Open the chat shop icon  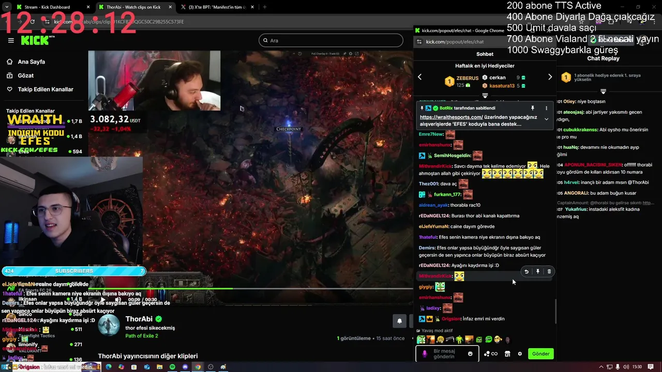point(507,354)
